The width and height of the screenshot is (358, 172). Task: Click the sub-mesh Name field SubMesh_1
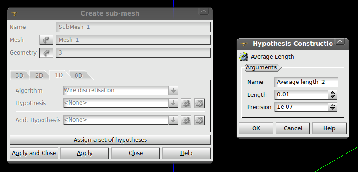coord(133,27)
